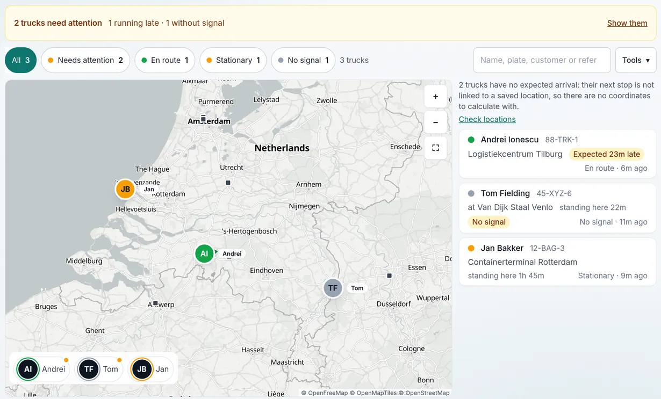Zoom out on the map

click(435, 122)
